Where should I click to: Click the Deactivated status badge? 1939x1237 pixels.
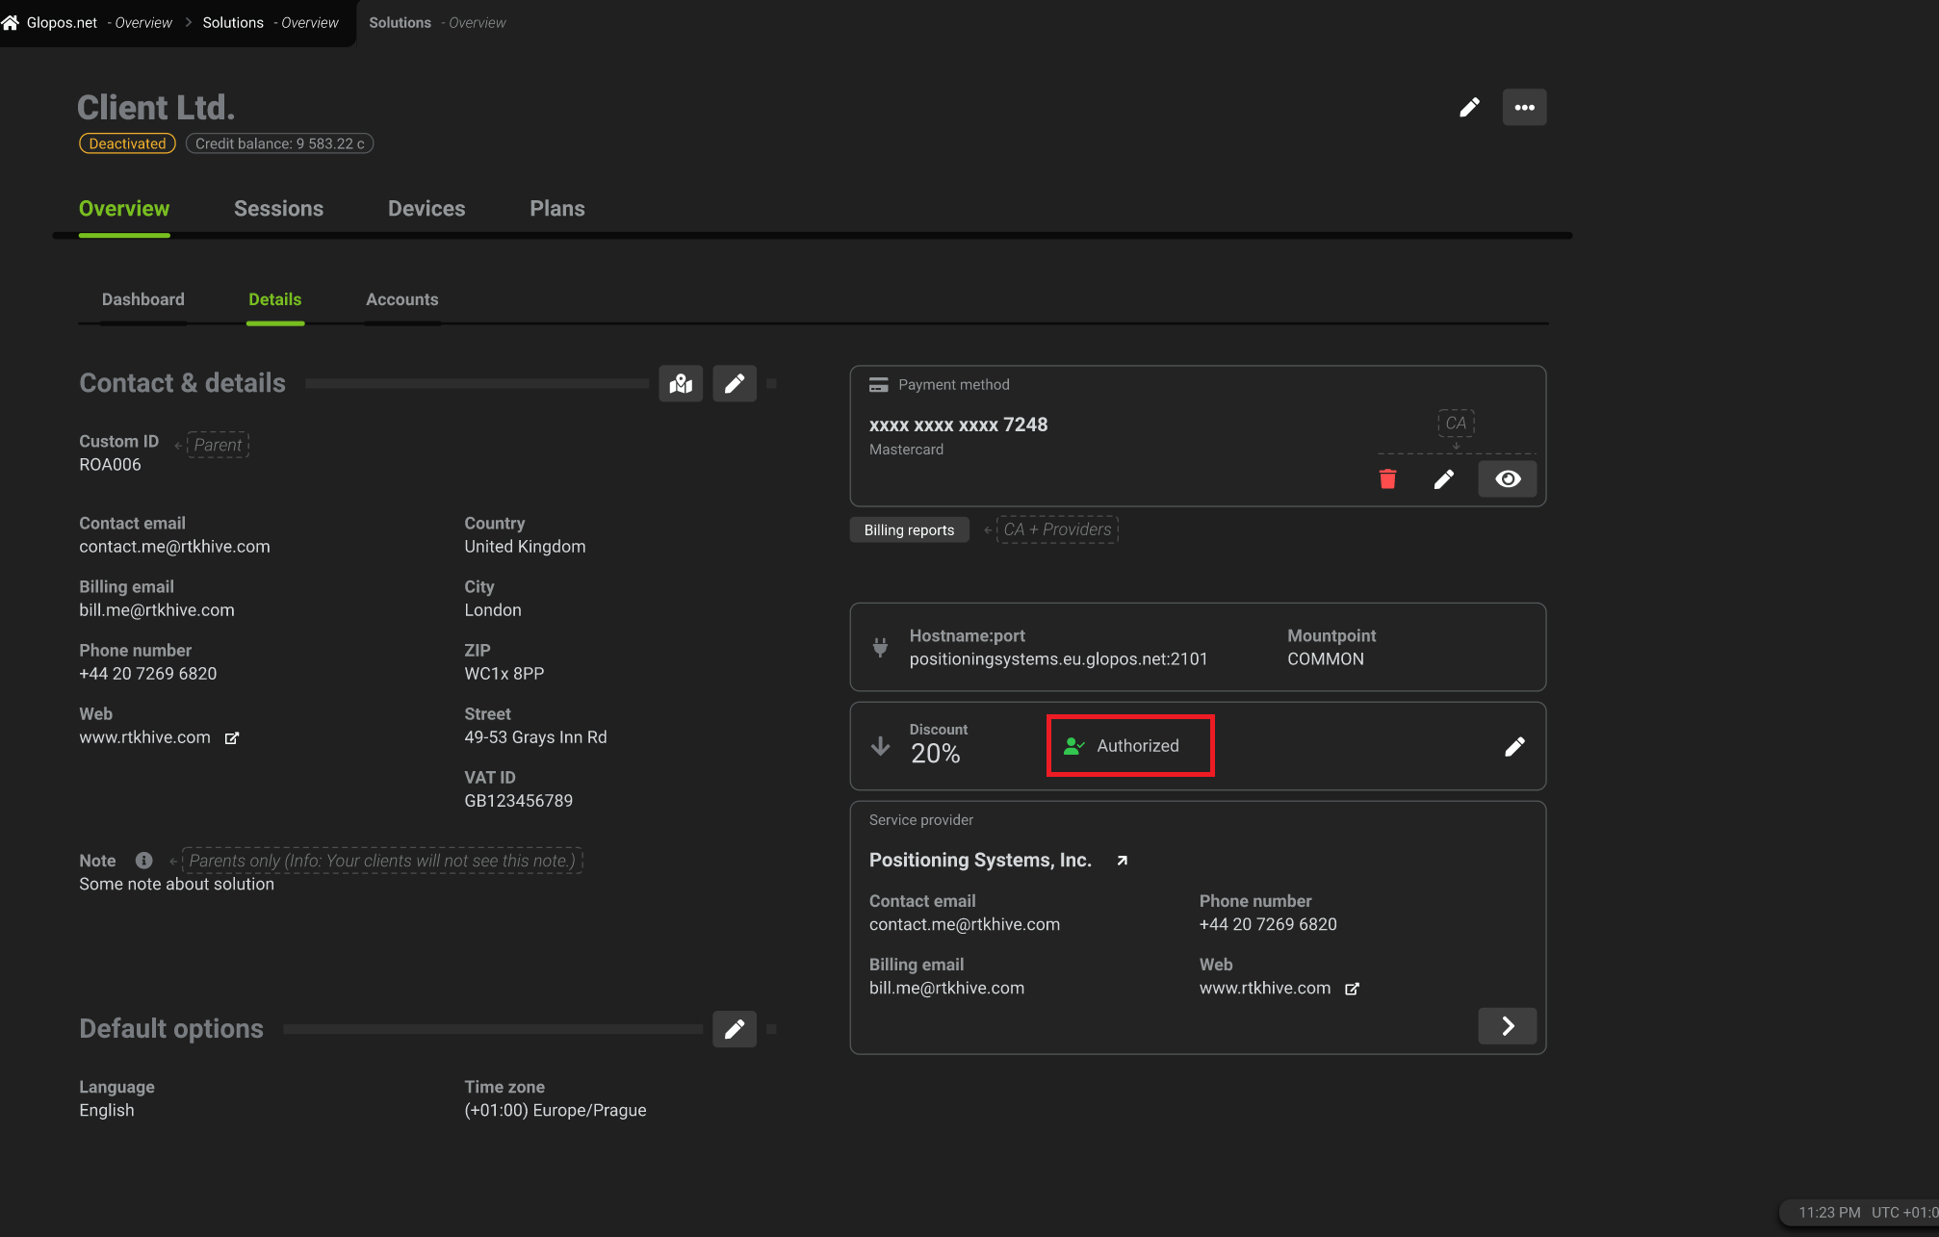tap(126, 142)
